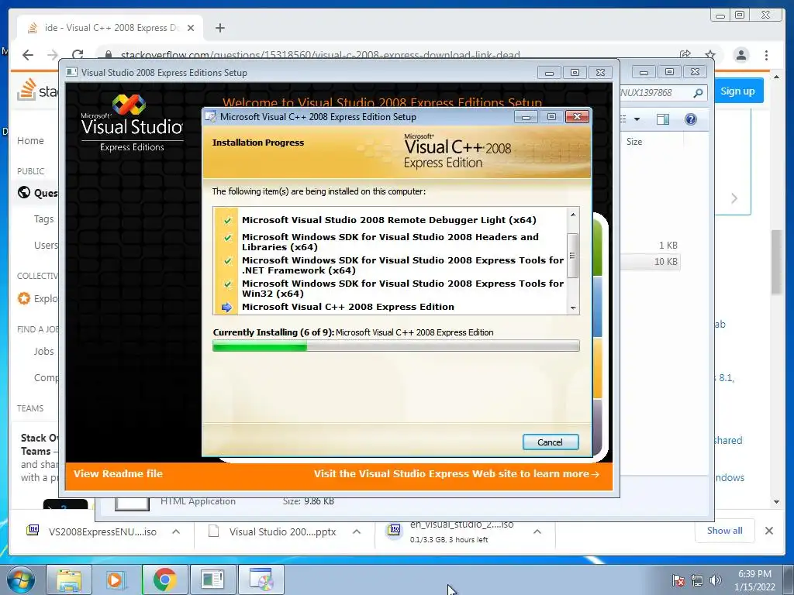
Task: Open File Explorer from taskbar
Action: click(x=69, y=580)
